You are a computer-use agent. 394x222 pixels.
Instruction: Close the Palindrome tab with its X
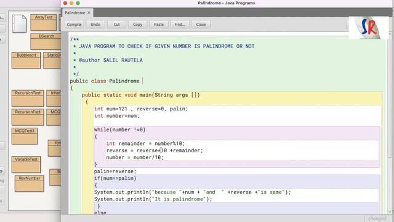[x=89, y=12]
